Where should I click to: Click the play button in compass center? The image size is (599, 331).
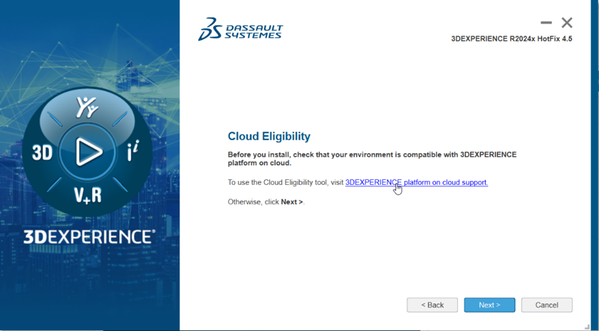[x=89, y=153]
